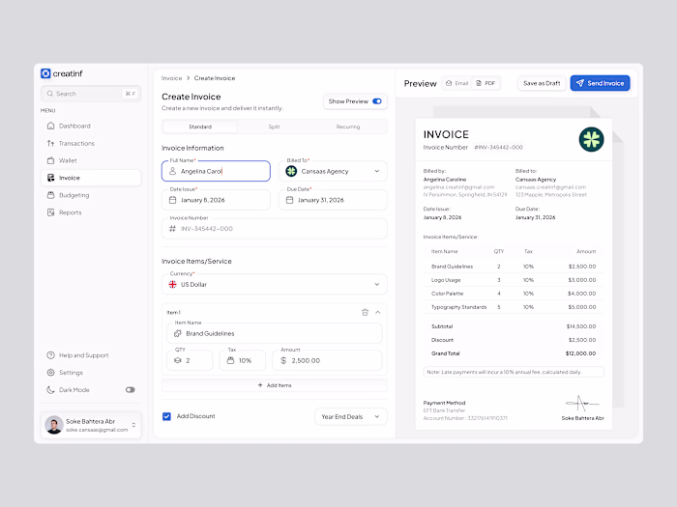Click the Cansaas Agency logo in Billed To
Image resolution: width=677 pixels, height=507 pixels.
tap(291, 171)
